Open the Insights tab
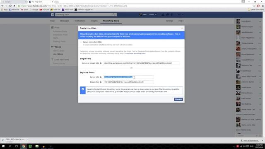Screen dimensions: 265x149 [x=94, y=21]
